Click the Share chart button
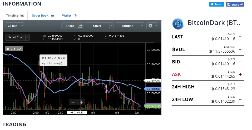The height and width of the screenshot is (130, 252). pos(73,26)
